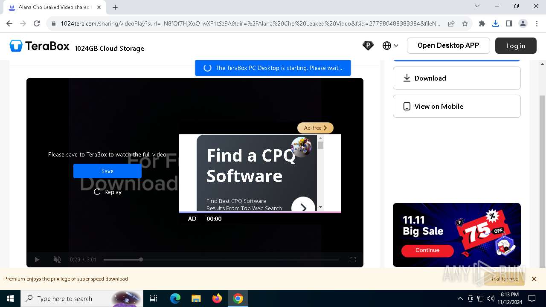Screen dimensions: 546x307
Task: Click Trial for free button
Action: pos(504,279)
